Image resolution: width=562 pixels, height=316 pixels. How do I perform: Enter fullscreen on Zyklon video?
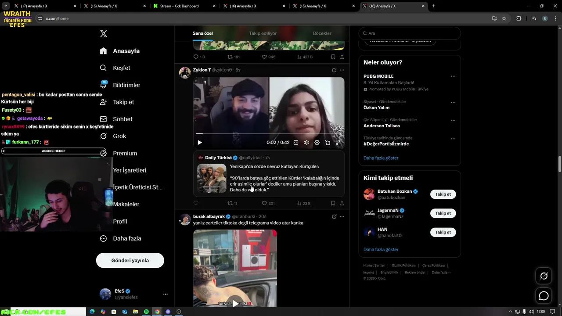(x=338, y=143)
